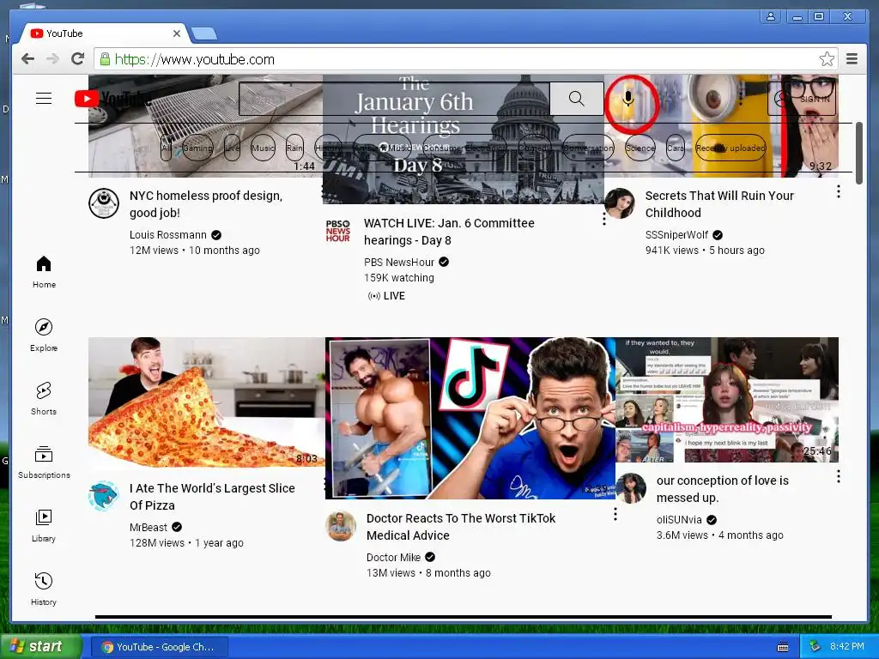
Task: Open options for Secrets That Will Ruin video
Action: 838,191
